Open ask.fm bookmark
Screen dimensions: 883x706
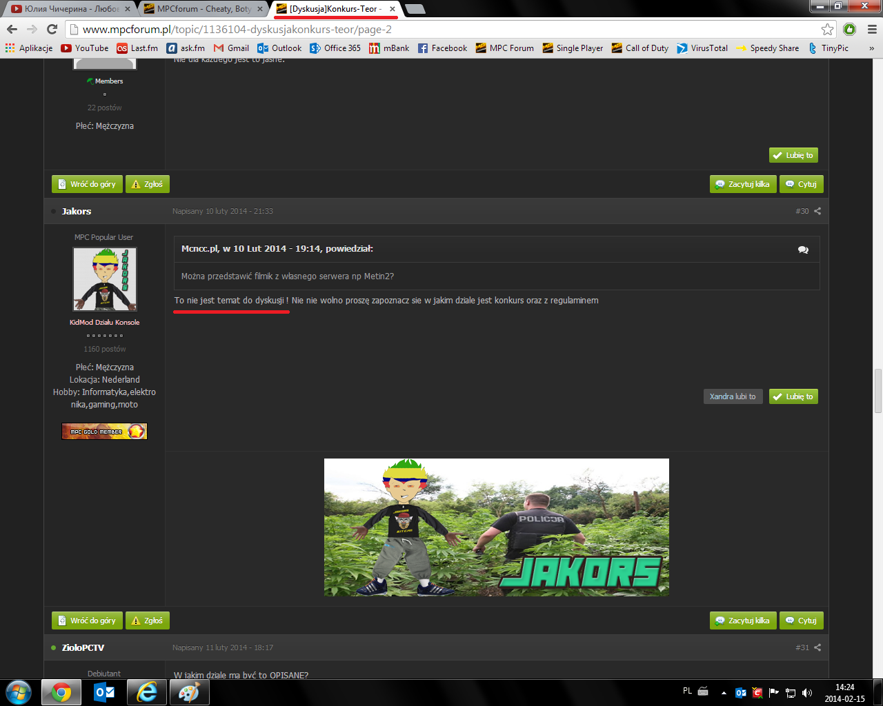coord(186,48)
